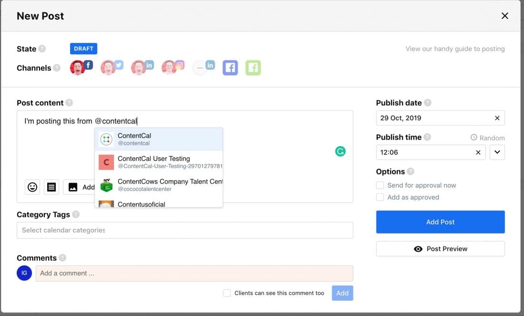Open the 29 Oct, 2019 date picker
This screenshot has width=524, height=316.
point(441,118)
